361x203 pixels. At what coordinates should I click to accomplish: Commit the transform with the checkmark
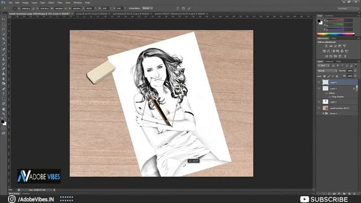click(x=189, y=8)
